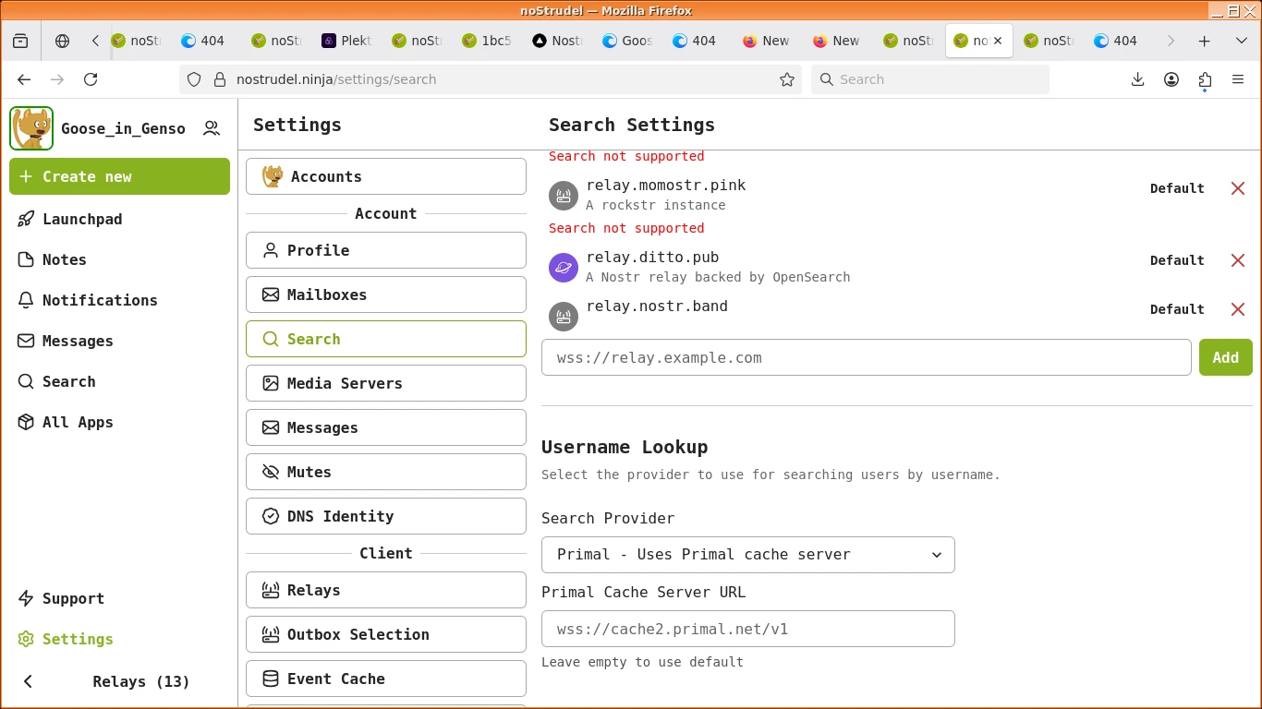This screenshot has height=709, width=1262.
Task: Focus the wss://relay.example.com input field
Action: pos(867,357)
